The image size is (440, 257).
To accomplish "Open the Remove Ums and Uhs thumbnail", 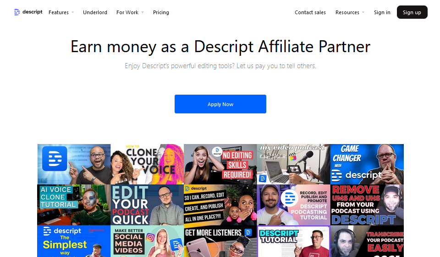I will 367,205.
